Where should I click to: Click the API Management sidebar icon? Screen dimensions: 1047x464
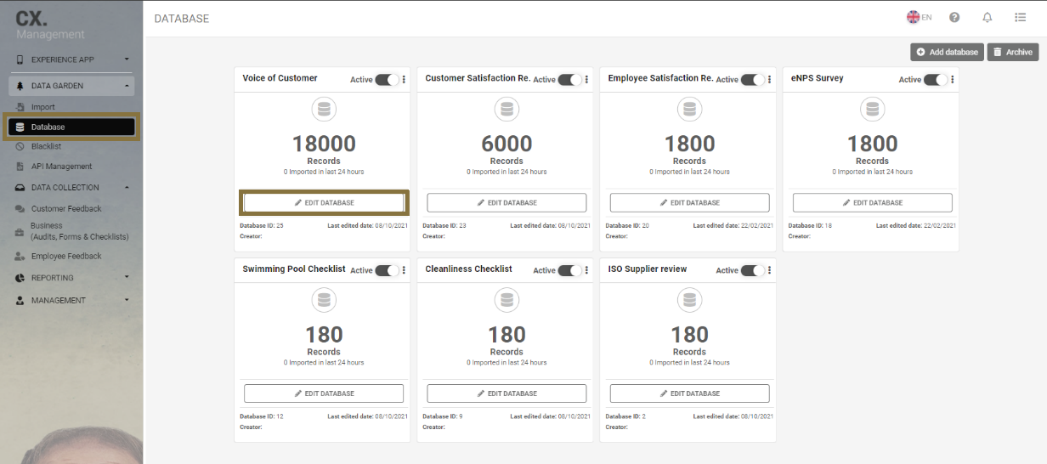[x=20, y=167]
